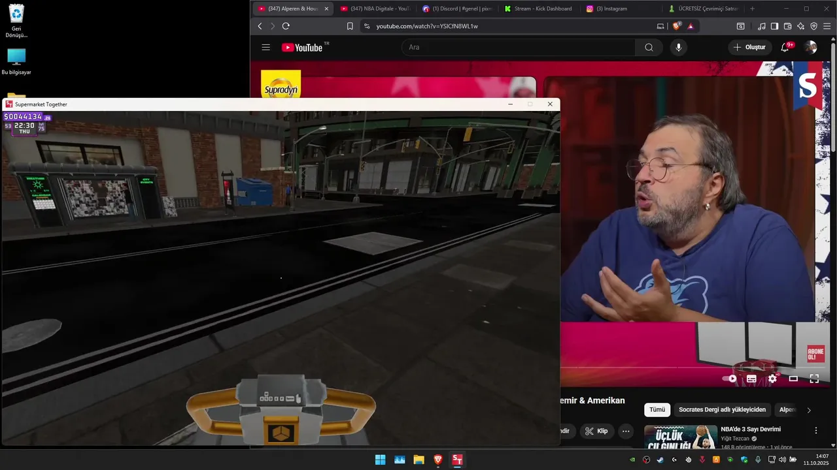Viewport: 837px width, 470px height.
Task: Open Brave browser taskbar icon
Action: [x=438, y=460]
